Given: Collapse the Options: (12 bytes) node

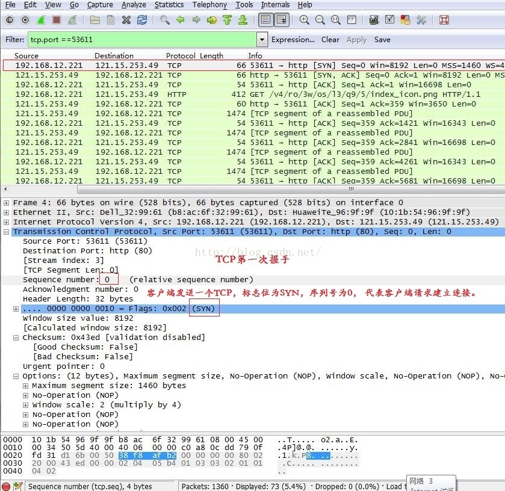Looking at the screenshot, I should (x=16, y=376).
